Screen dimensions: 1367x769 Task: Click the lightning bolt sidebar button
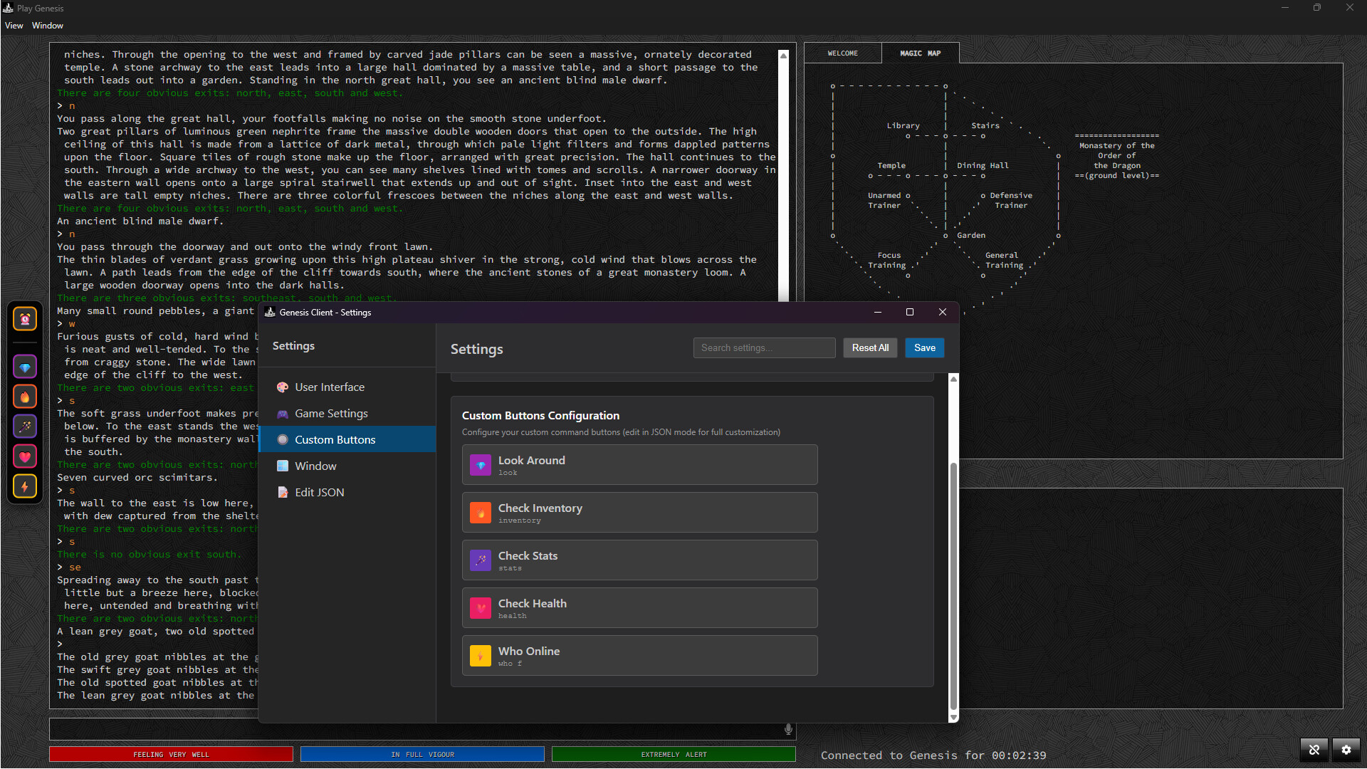point(25,487)
